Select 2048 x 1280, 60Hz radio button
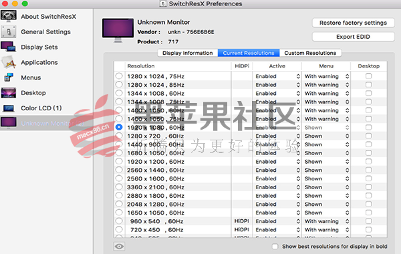 click(x=119, y=204)
